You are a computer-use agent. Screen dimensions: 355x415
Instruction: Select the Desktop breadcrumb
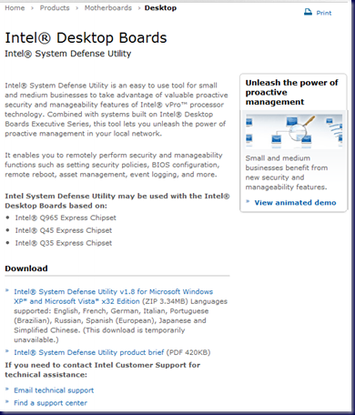tap(160, 8)
